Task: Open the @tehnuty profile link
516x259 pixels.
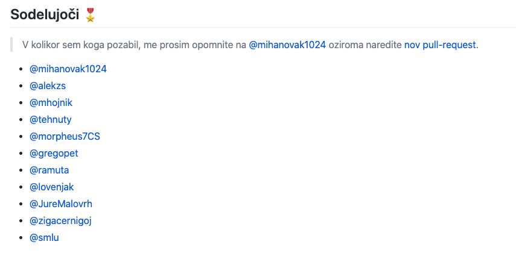Action: click(x=50, y=119)
